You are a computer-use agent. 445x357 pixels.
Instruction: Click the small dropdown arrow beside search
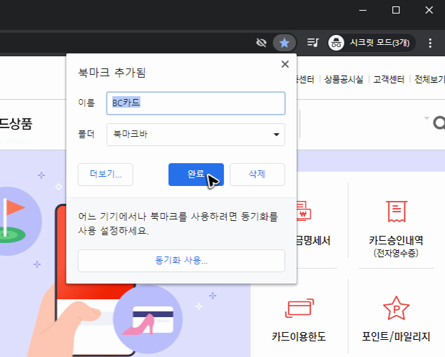click(426, 118)
